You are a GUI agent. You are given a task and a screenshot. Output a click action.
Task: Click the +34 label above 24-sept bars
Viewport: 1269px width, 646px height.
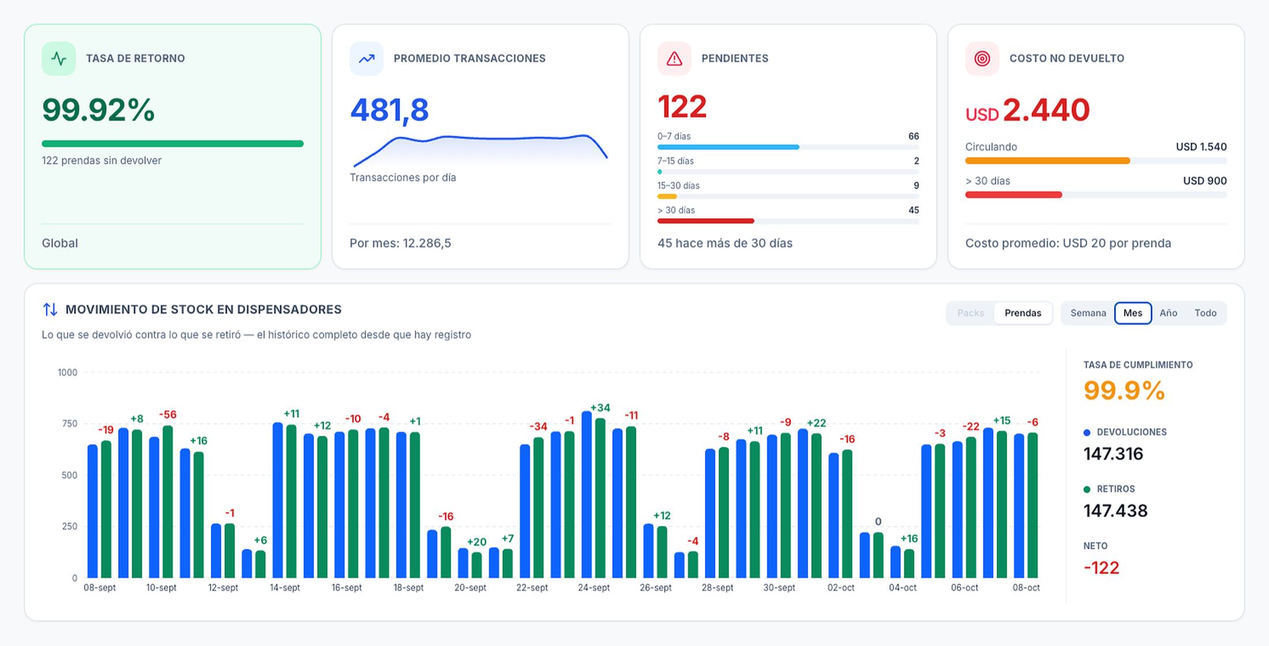pyautogui.click(x=600, y=408)
